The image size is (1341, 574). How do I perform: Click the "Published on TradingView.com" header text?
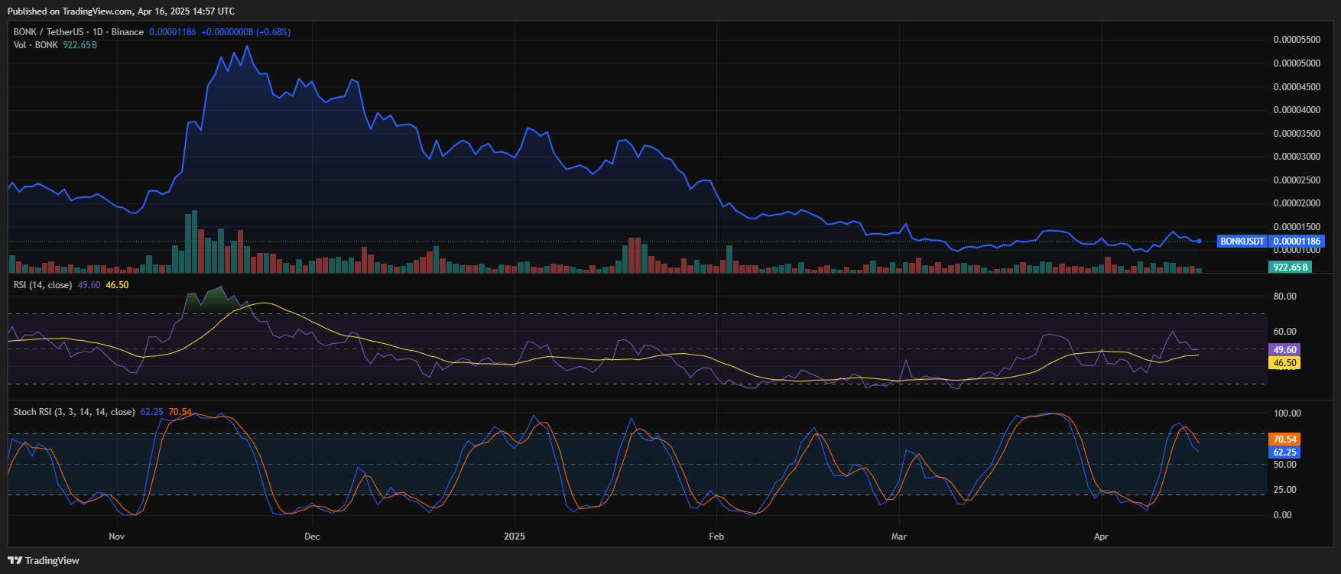(x=70, y=11)
